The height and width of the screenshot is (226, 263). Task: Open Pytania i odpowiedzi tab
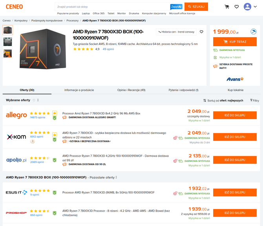click(183, 90)
